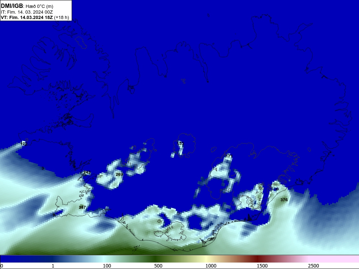Click the '2500' legend scale label
Image resolution: width=359 pixels, height=269 pixels.
(313, 266)
